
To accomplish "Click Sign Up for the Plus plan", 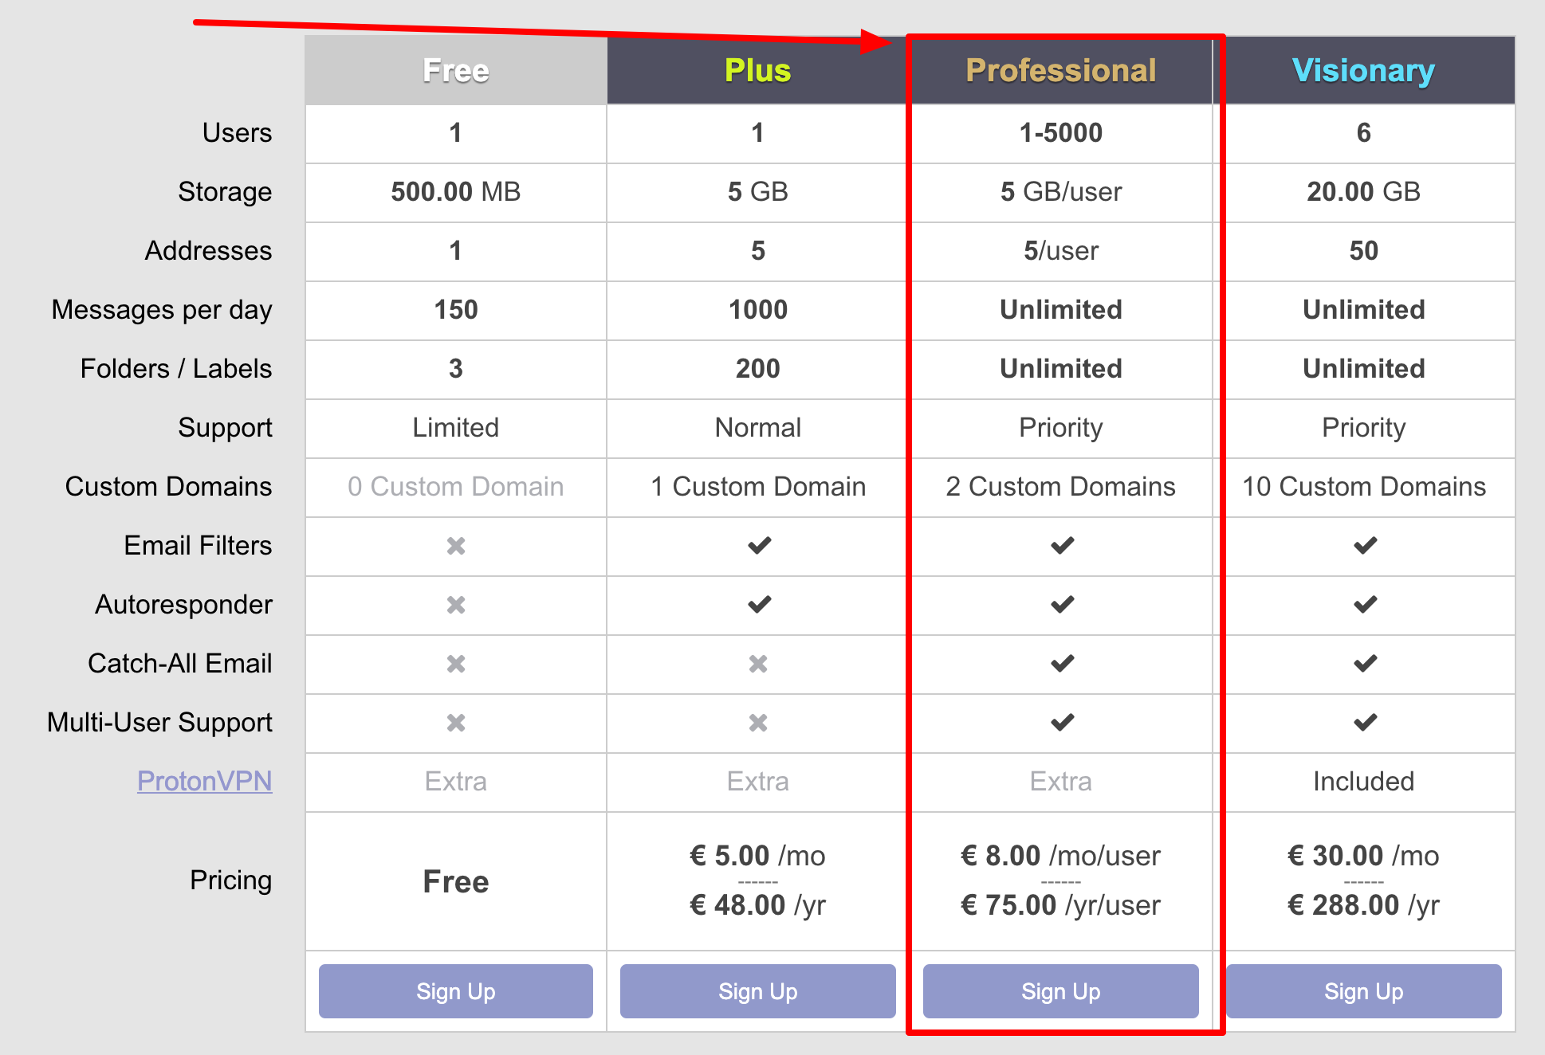I will (757, 991).
